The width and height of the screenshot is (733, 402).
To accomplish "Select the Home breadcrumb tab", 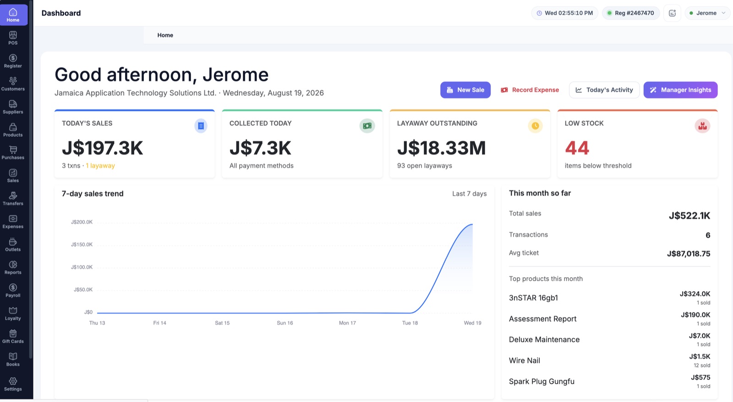I will pos(165,35).
